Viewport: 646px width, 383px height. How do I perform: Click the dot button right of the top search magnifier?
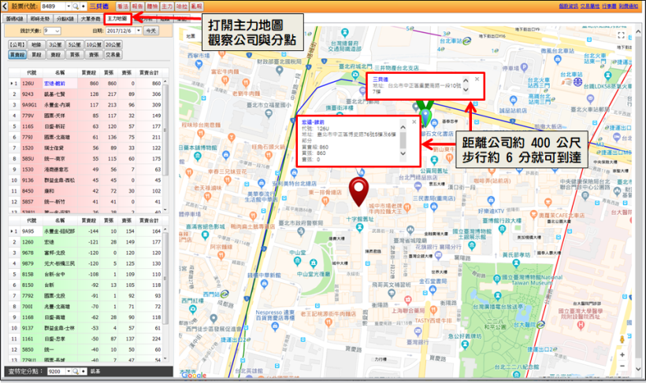84,6
